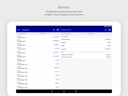Screen dimensions: 128x96
Task: Tap the send icon in Dagtotalen header
Action: point(54,30)
